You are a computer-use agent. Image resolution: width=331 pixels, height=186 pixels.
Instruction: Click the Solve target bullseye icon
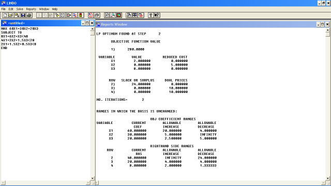click(91, 15)
